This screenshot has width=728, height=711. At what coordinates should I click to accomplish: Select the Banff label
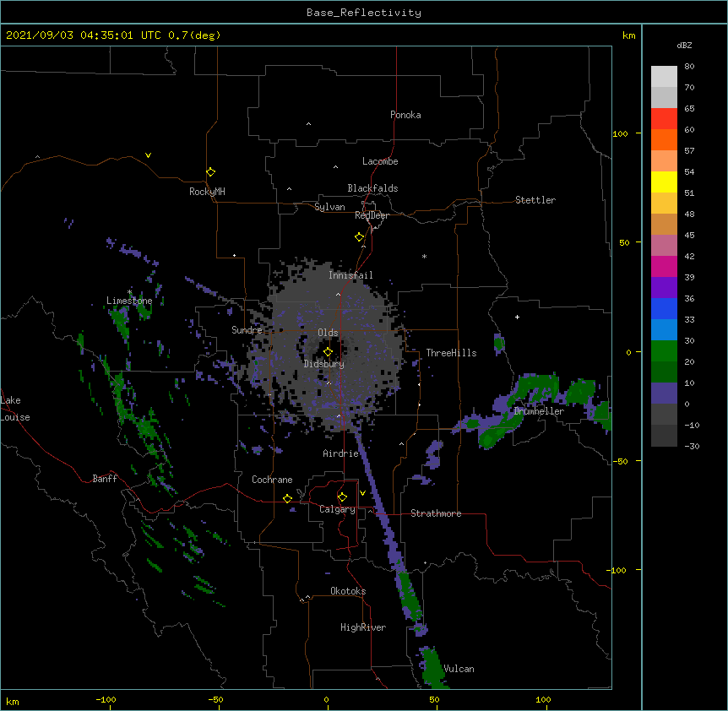(x=105, y=479)
